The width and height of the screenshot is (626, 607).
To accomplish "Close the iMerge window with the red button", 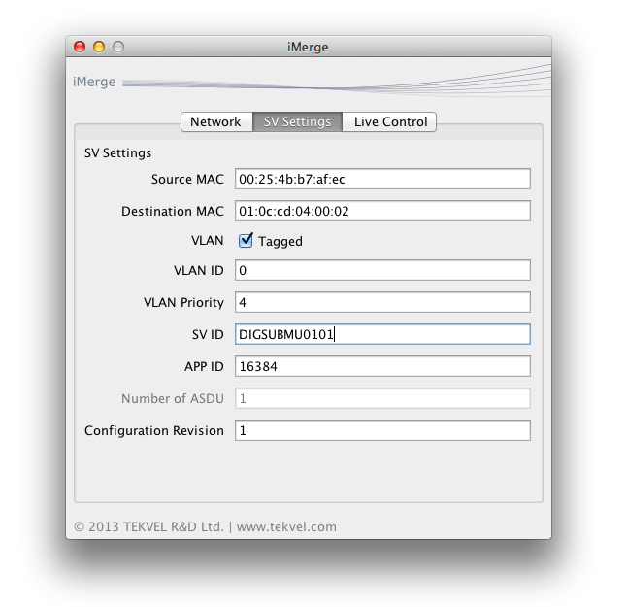I will tap(80, 47).
